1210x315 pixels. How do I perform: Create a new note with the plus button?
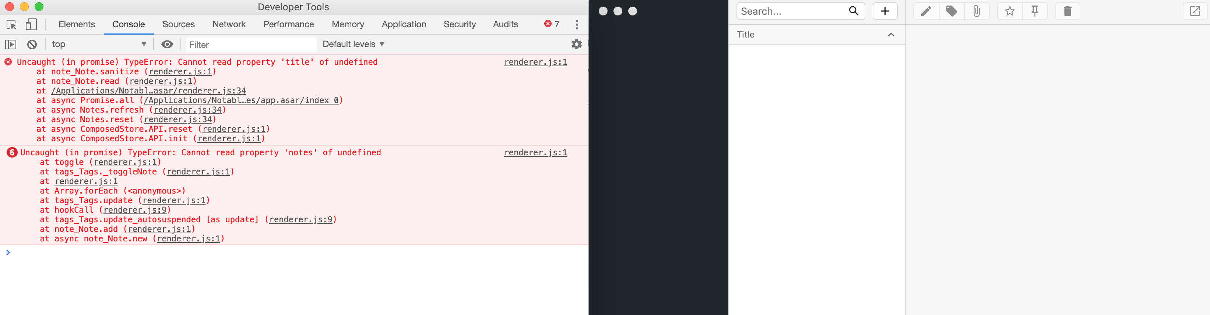(885, 11)
